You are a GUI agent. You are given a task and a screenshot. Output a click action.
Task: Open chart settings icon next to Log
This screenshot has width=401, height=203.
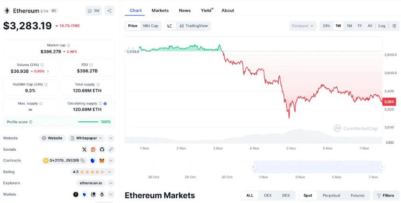point(394,26)
